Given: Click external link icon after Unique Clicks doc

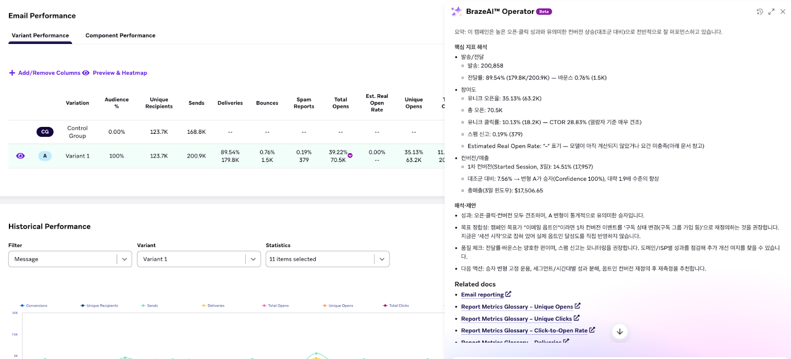Looking at the screenshot, I should point(576,318).
